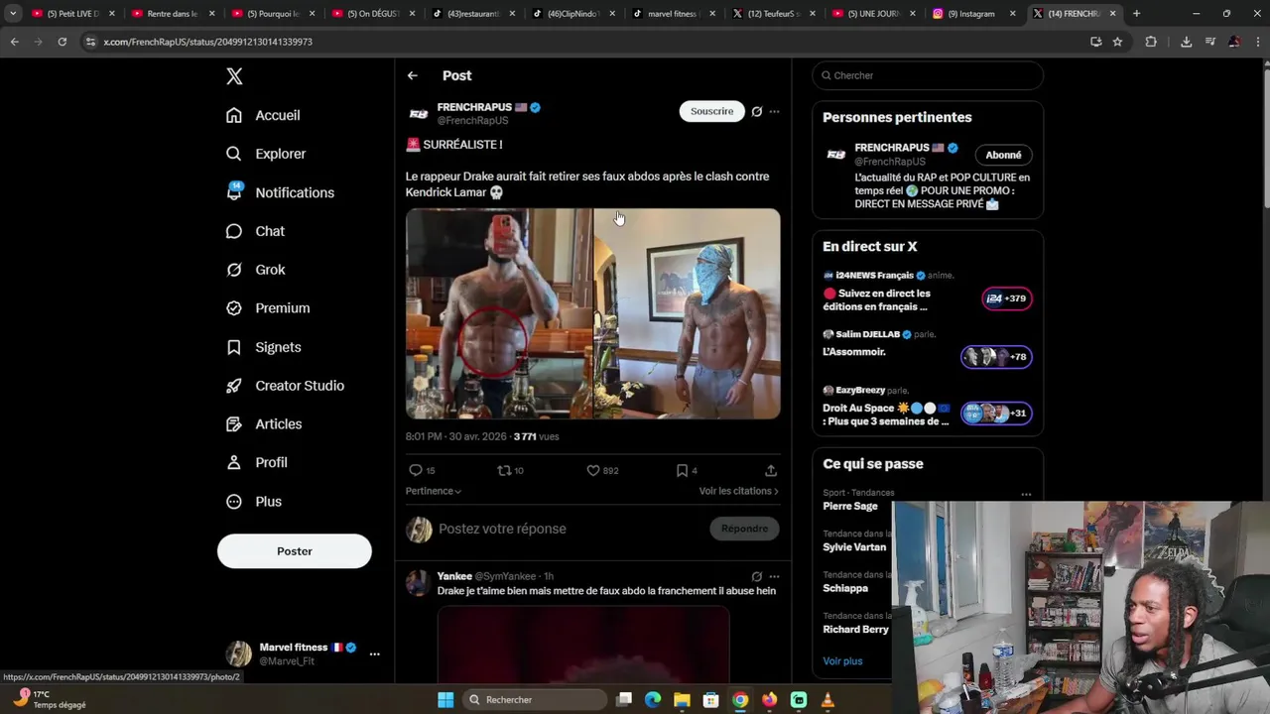Click the Souscrire button
The width and height of the screenshot is (1270, 714).
point(711,111)
